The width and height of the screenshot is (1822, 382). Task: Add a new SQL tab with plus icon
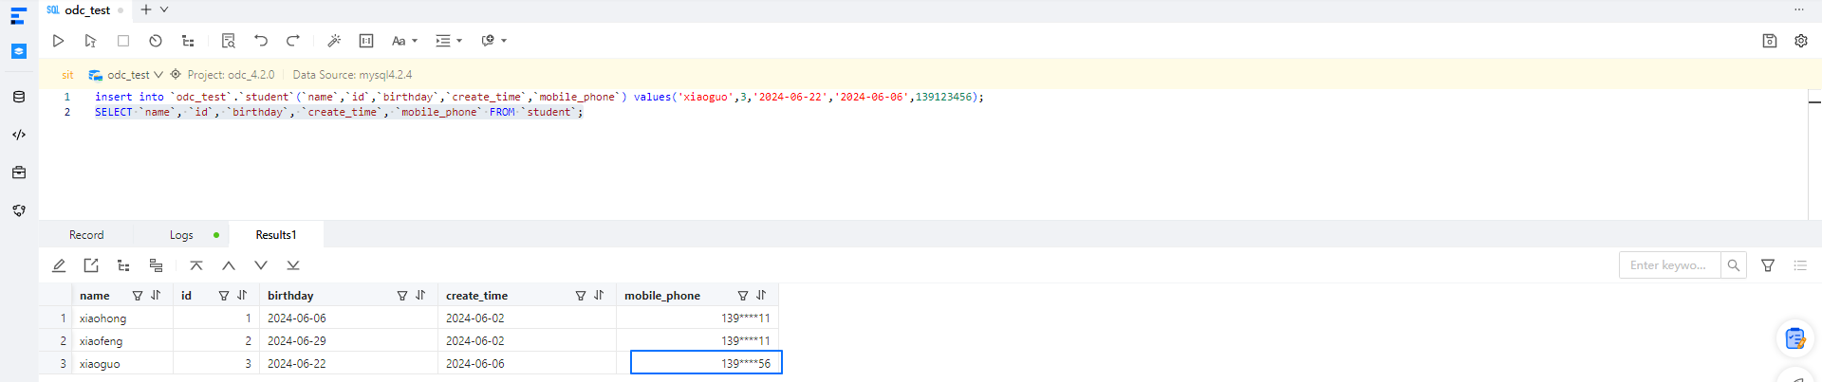click(x=145, y=9)
